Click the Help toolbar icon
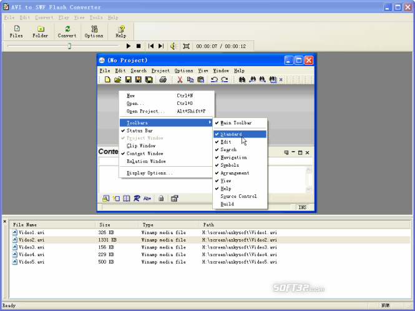 tap(121, 31)
